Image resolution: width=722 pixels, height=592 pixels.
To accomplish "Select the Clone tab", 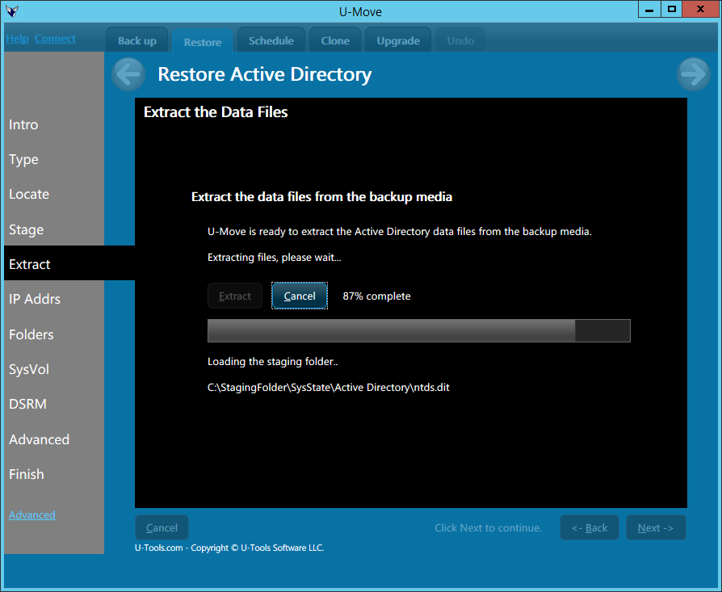I will (x=335, y=40).
